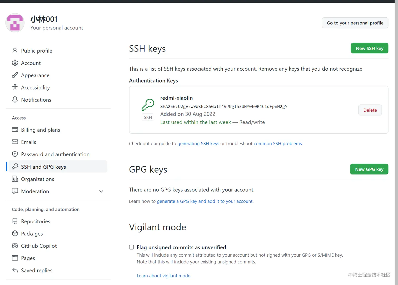The image size is (398, 285).
Task: Click the Account gear icon
Action: [x=15, y=63]
